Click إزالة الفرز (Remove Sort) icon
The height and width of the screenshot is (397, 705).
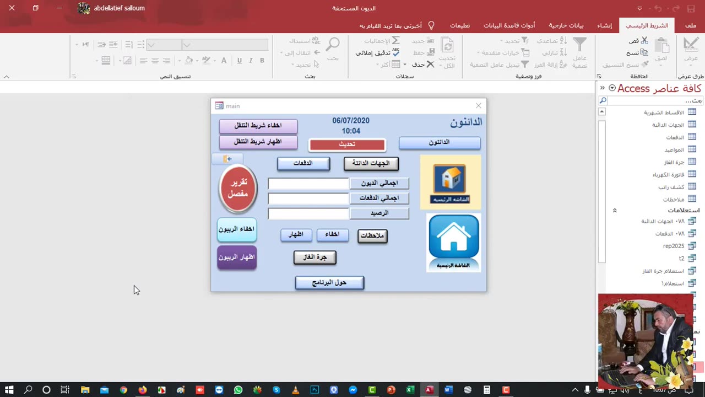click(x=563, y=65)
